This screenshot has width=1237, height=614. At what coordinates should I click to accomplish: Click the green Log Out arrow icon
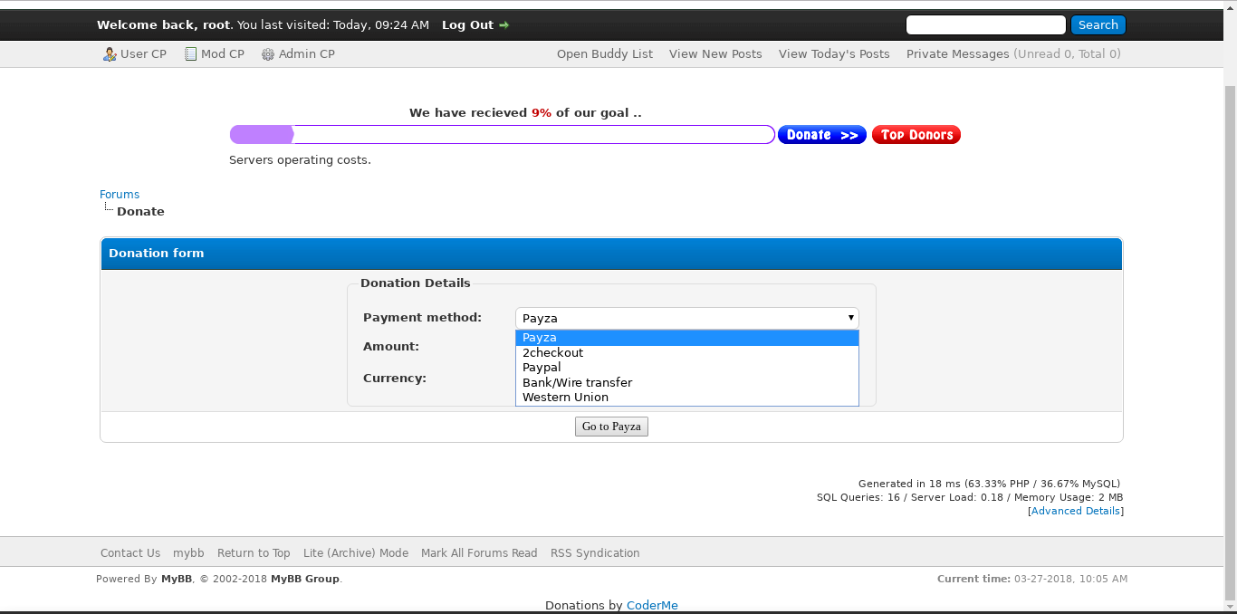click(x=504, y=25)
